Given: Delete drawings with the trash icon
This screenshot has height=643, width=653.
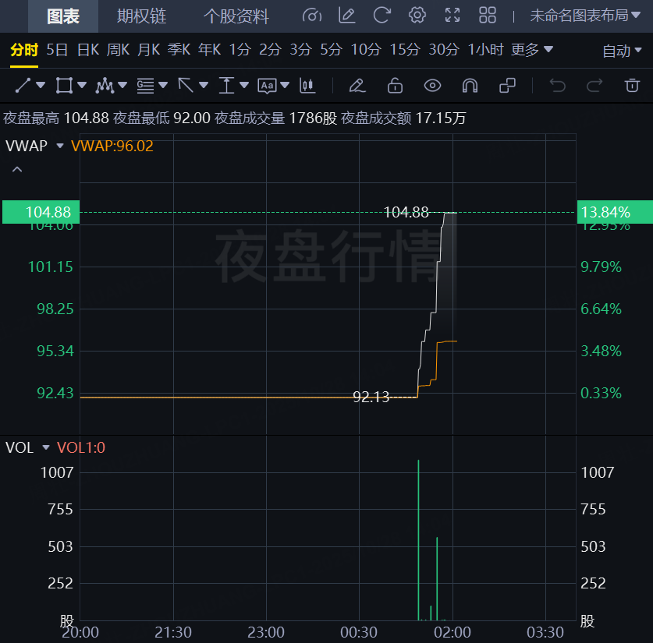Looking at the screenshot, I should (632, 86).
